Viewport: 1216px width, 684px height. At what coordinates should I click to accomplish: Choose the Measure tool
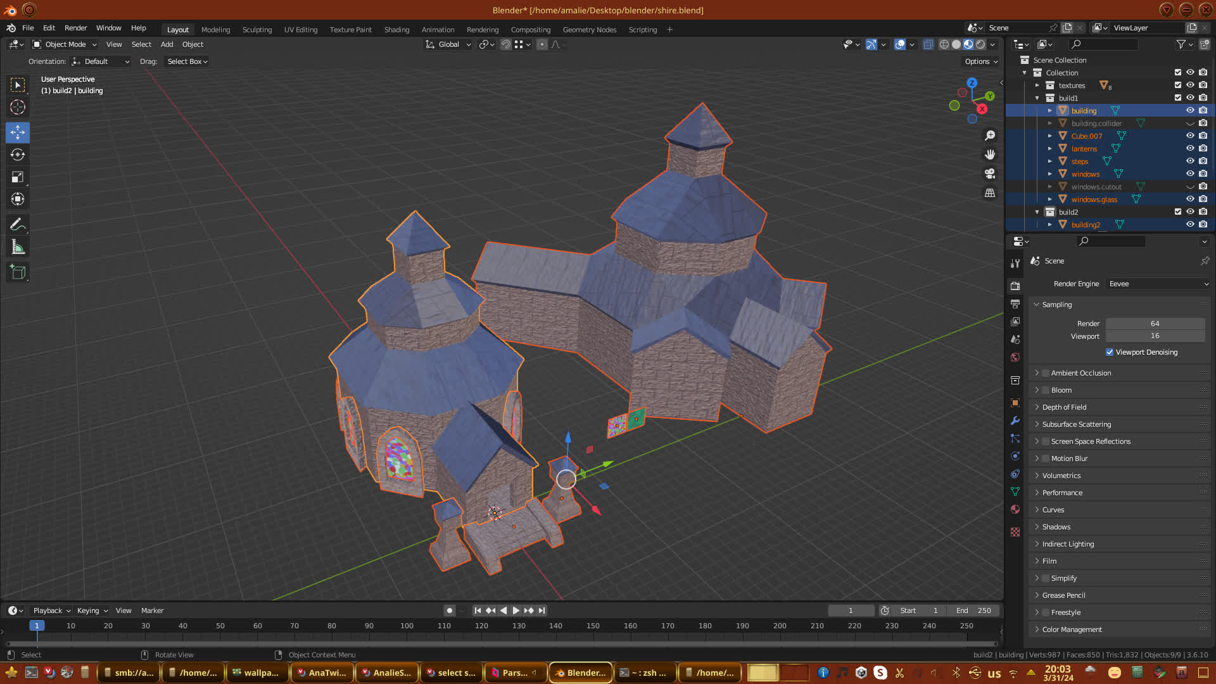[x=18, y=248]
